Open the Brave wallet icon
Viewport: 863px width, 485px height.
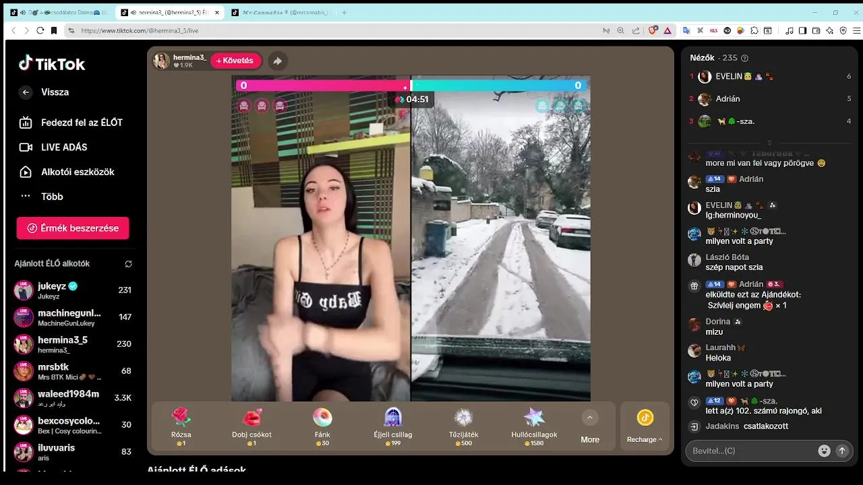click(x=816, y=30)
